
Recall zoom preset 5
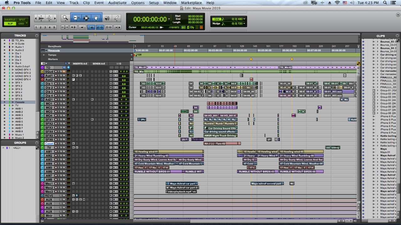pos(54,27)
